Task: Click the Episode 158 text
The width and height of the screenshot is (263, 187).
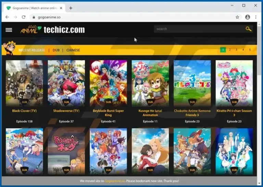Action: (24, 121)
